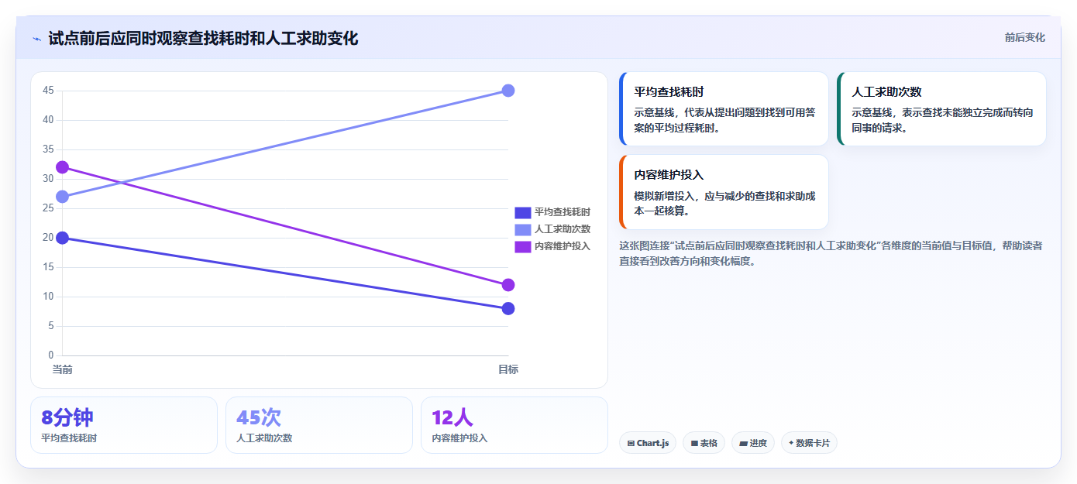Click the 数据卡片 tag chip
The image size is (1077, 484).
coord(809,443)
